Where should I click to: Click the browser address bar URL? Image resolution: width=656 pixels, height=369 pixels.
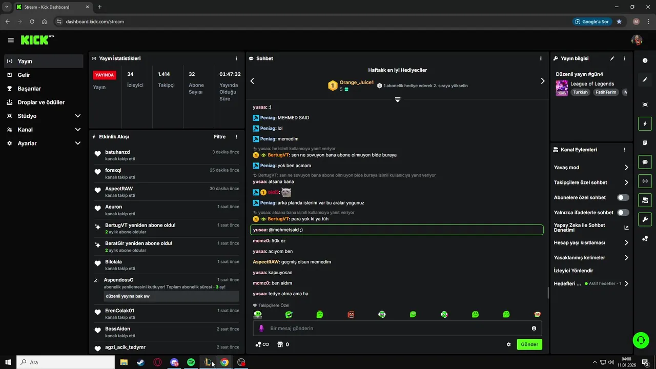95,22
